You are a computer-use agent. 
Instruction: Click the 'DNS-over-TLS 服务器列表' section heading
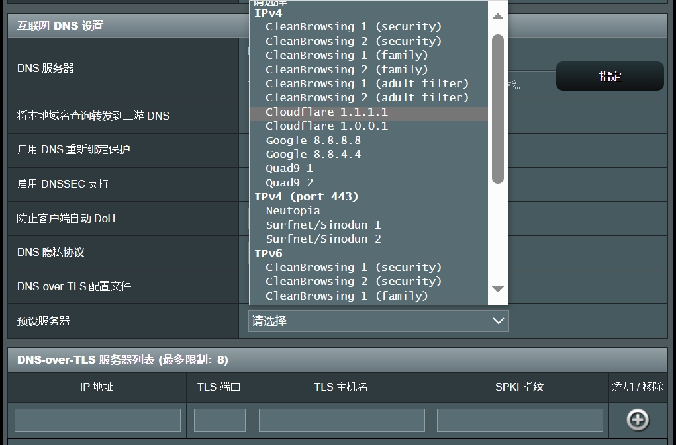click(x=122, y=360)
